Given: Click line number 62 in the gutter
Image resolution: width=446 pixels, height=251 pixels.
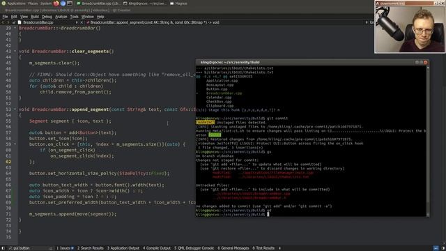Looking at the screenshot, I should [x=8, y=162].
